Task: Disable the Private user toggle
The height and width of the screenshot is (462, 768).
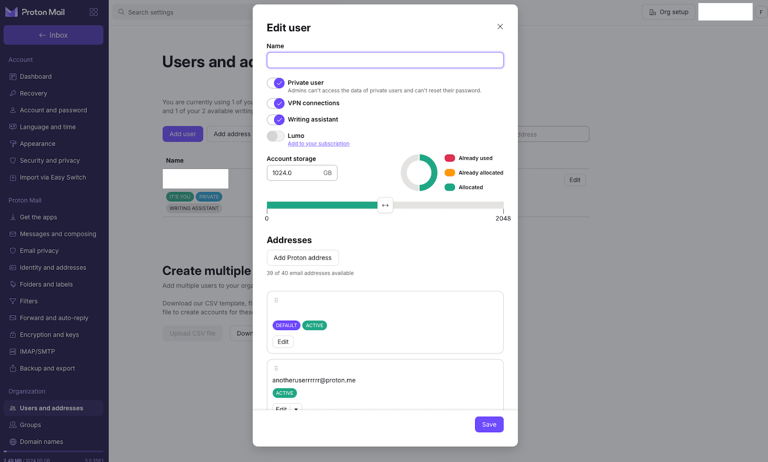Action: pyautogui.click(x=275, y=83)
